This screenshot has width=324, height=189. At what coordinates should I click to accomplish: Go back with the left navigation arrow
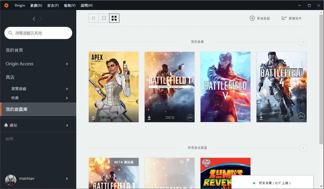point(34,19)
